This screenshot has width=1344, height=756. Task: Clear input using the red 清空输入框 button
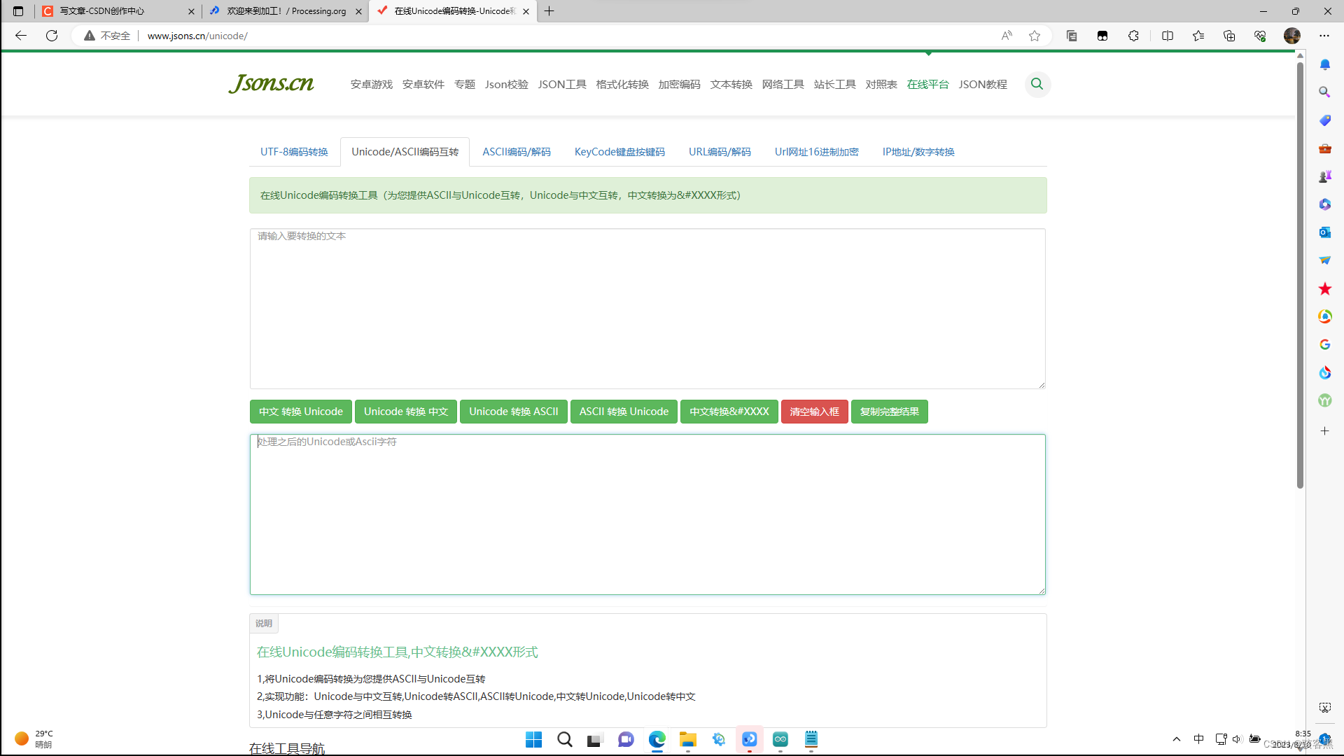coord(814,412)
